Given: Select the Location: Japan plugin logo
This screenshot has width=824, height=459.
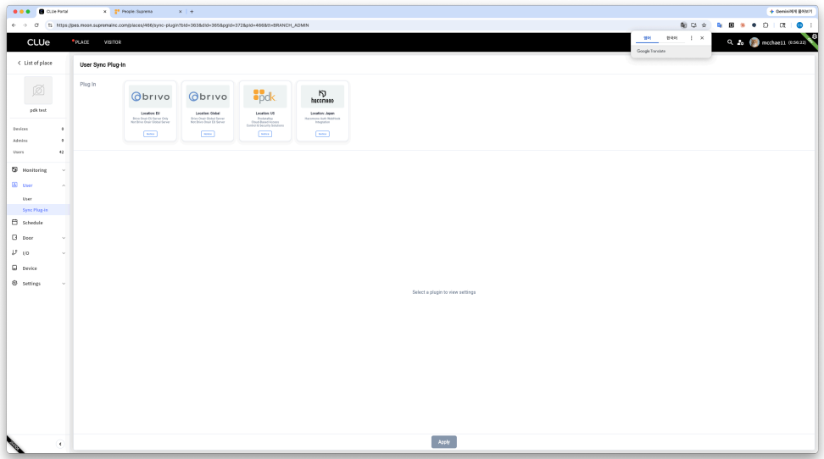Looking at the screenshot, I should tap(322, 97).
